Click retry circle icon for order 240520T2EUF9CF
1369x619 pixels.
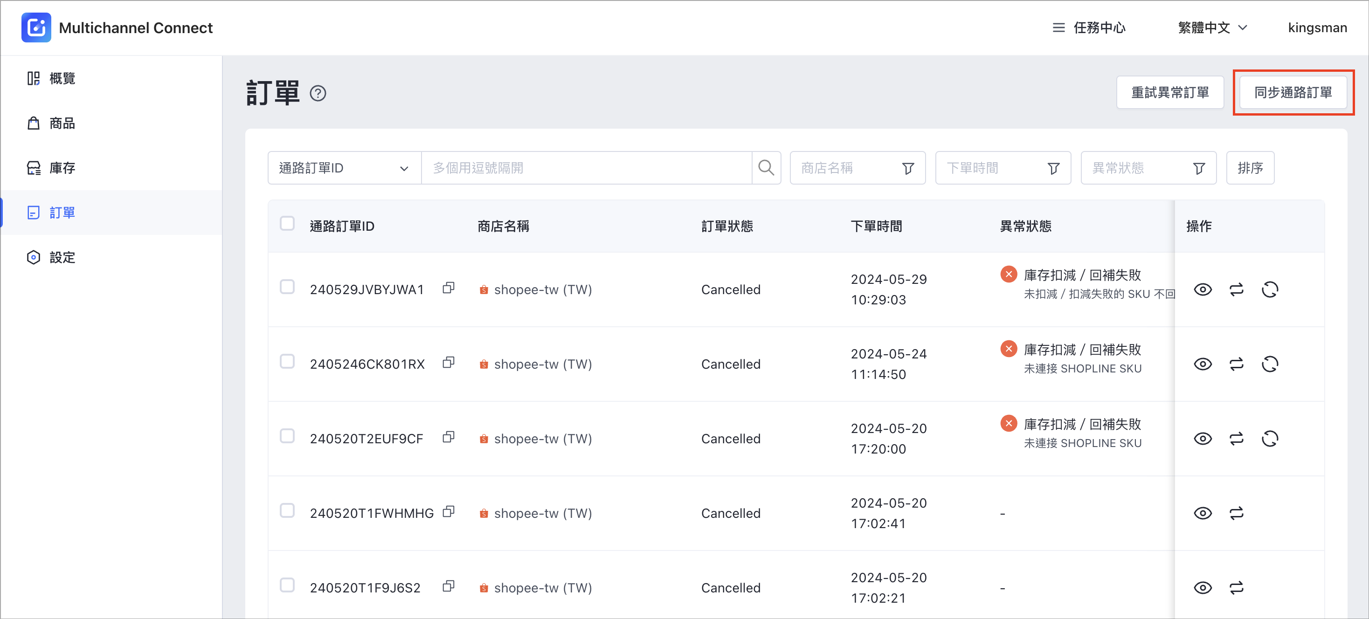1270,438
